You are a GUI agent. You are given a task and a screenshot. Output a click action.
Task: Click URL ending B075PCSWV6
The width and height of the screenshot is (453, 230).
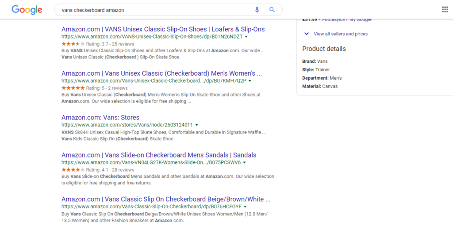click(x=151, y=162)
